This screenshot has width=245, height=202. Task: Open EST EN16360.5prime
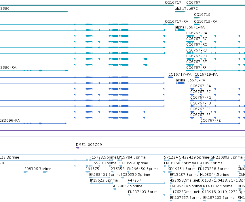coord(179,163)
